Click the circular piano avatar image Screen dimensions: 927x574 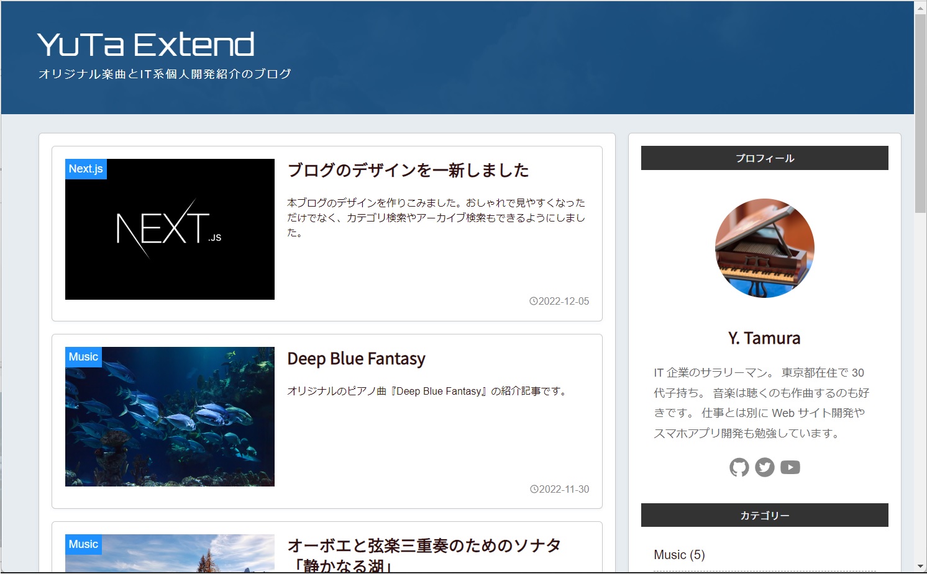764,248
